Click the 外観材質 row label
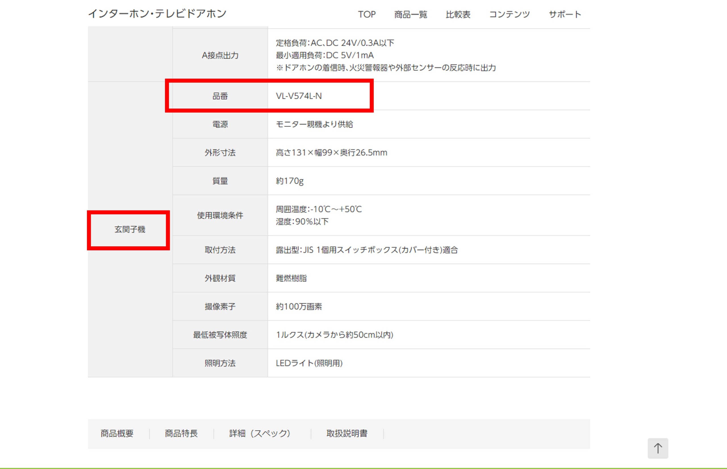Image resolution: width=727 pixels, height=469 pixels. click(220, 278)
